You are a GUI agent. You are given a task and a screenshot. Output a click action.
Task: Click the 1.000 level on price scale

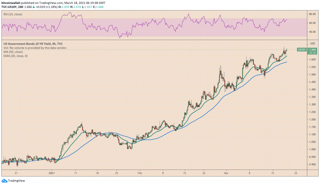pyautogui.click(x=312, y=149)
